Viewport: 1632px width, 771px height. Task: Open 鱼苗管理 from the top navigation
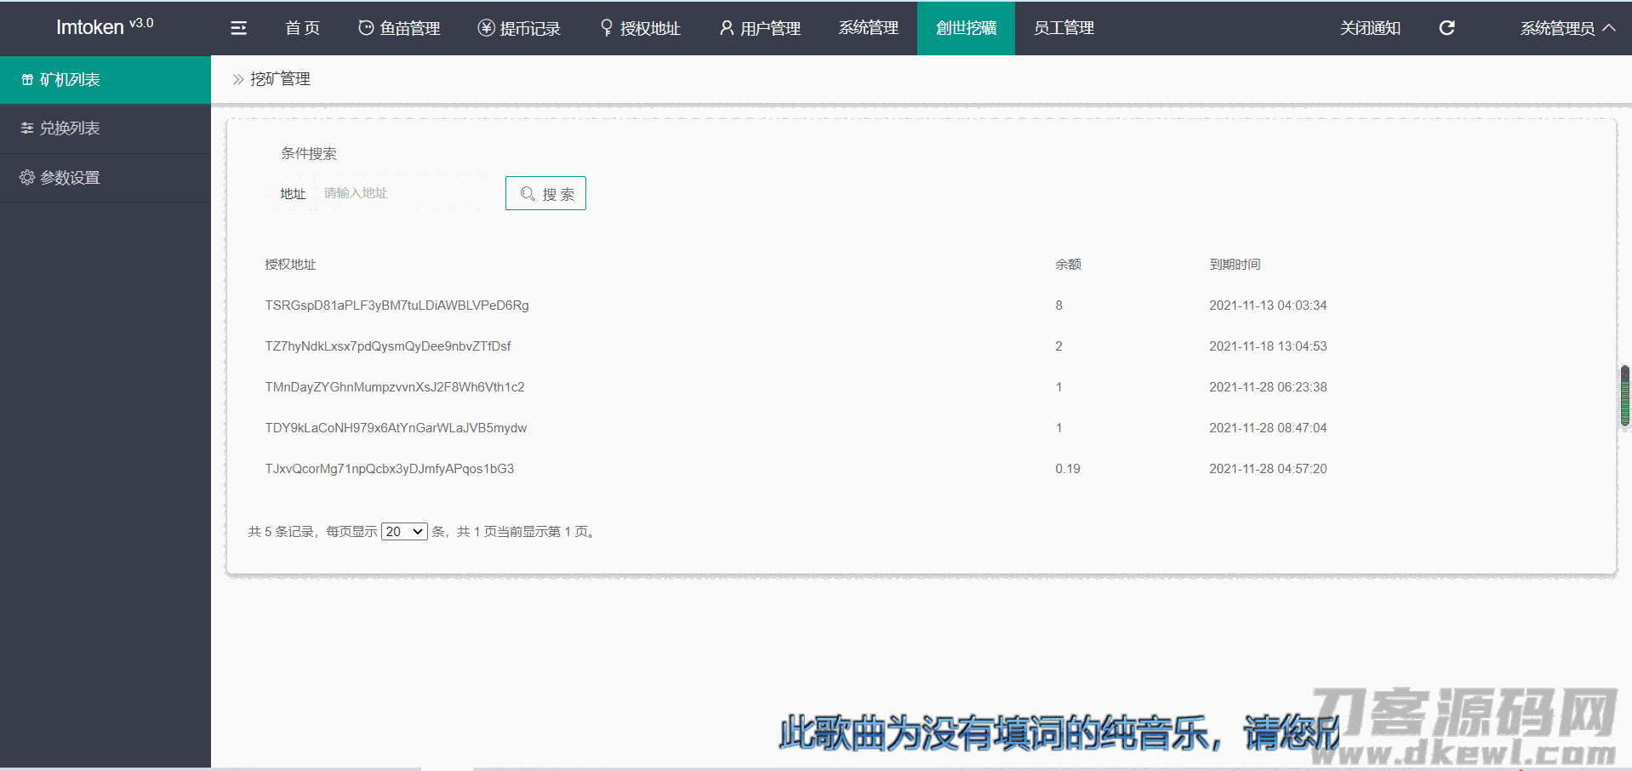click(x=399, y=28)
